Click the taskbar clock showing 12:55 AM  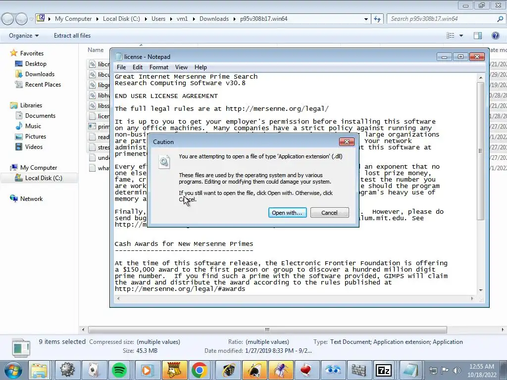pyautogui.click(x=481, y=371)
